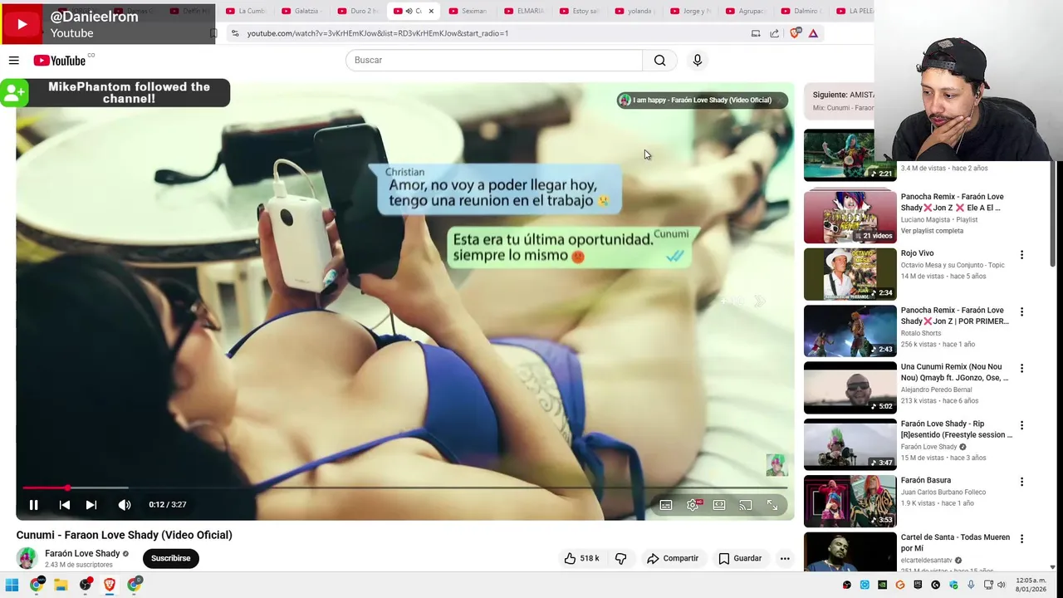The height and width of the screenshot is (598, 1063).
Task: Open the YouTube hamburger guide menu
Action: pyautogui.click(x=14, y=60)
